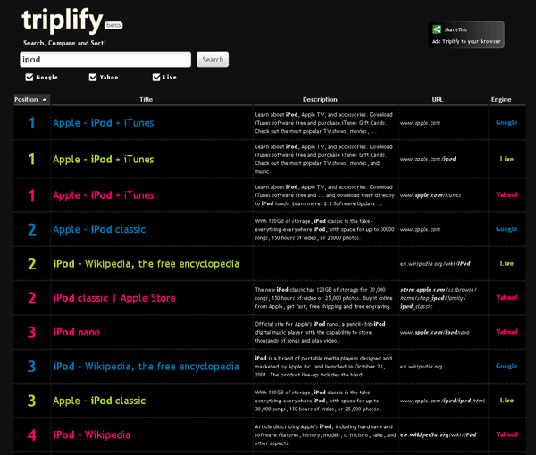Toggle the Live checkbox

(x=156, y=77)
